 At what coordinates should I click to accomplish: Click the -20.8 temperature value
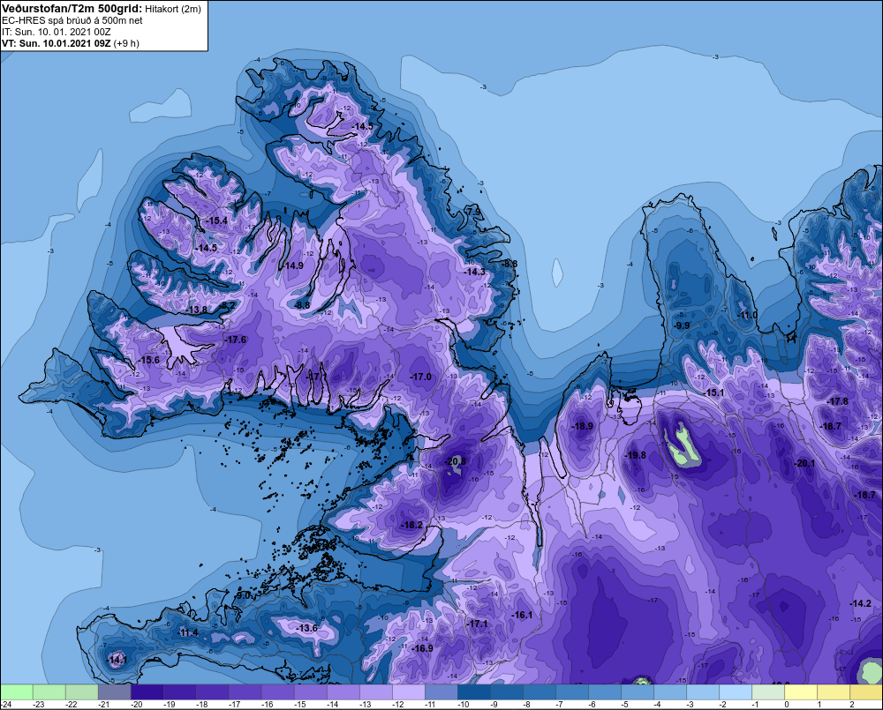point(456,461)
